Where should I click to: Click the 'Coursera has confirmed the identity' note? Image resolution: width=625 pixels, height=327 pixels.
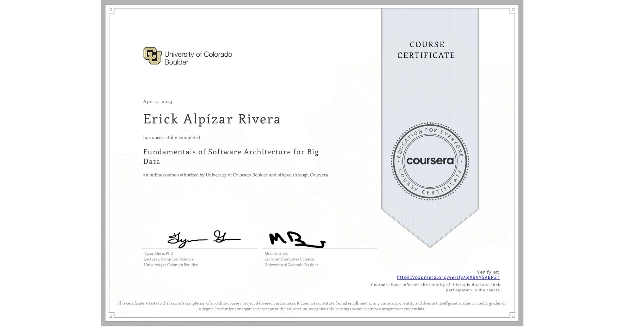tap(436, 287)
